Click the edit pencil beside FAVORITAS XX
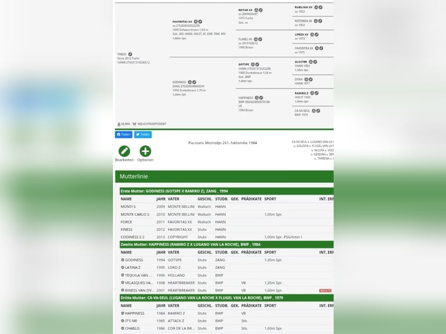Image resolution: width=446 pixels, height=334 pixels. (200, 22)
